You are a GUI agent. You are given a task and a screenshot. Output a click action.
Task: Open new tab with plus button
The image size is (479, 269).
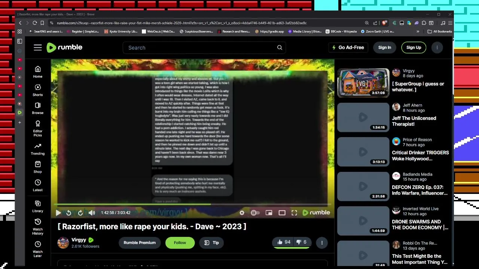[x=20, y=122]
